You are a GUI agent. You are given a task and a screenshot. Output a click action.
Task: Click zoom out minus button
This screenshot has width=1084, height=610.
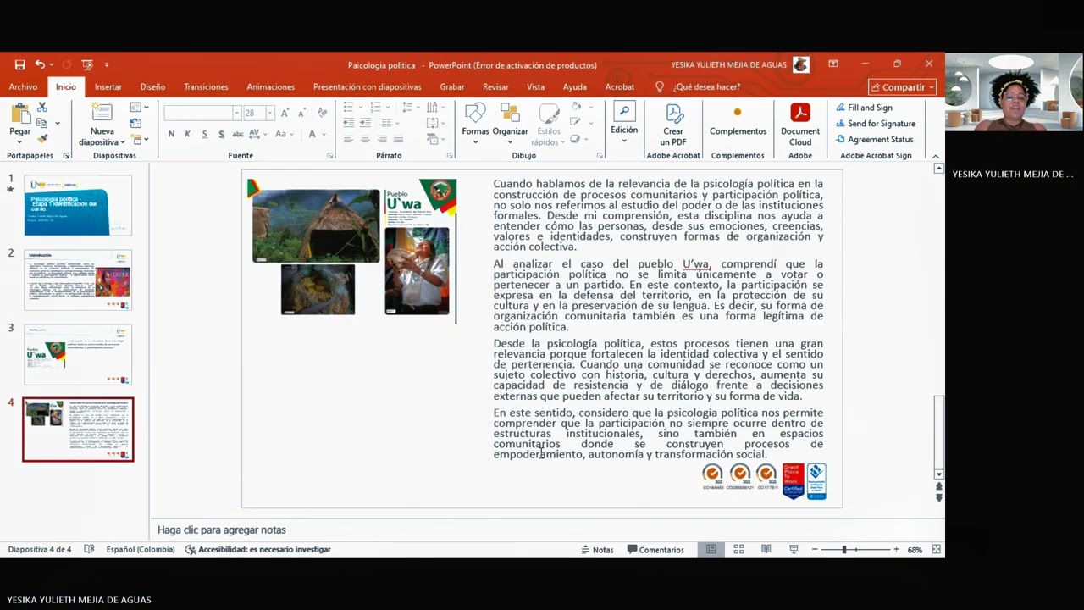coord(815,549)
